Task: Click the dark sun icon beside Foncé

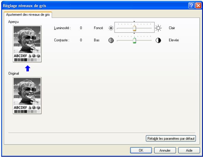Action: point(111,28)
